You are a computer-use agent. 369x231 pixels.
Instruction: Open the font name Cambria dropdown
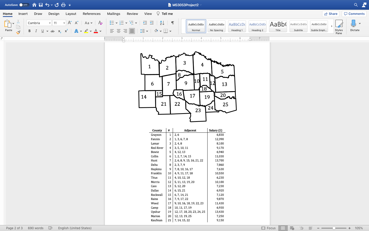pyautogui.click(x=50, y=23)
